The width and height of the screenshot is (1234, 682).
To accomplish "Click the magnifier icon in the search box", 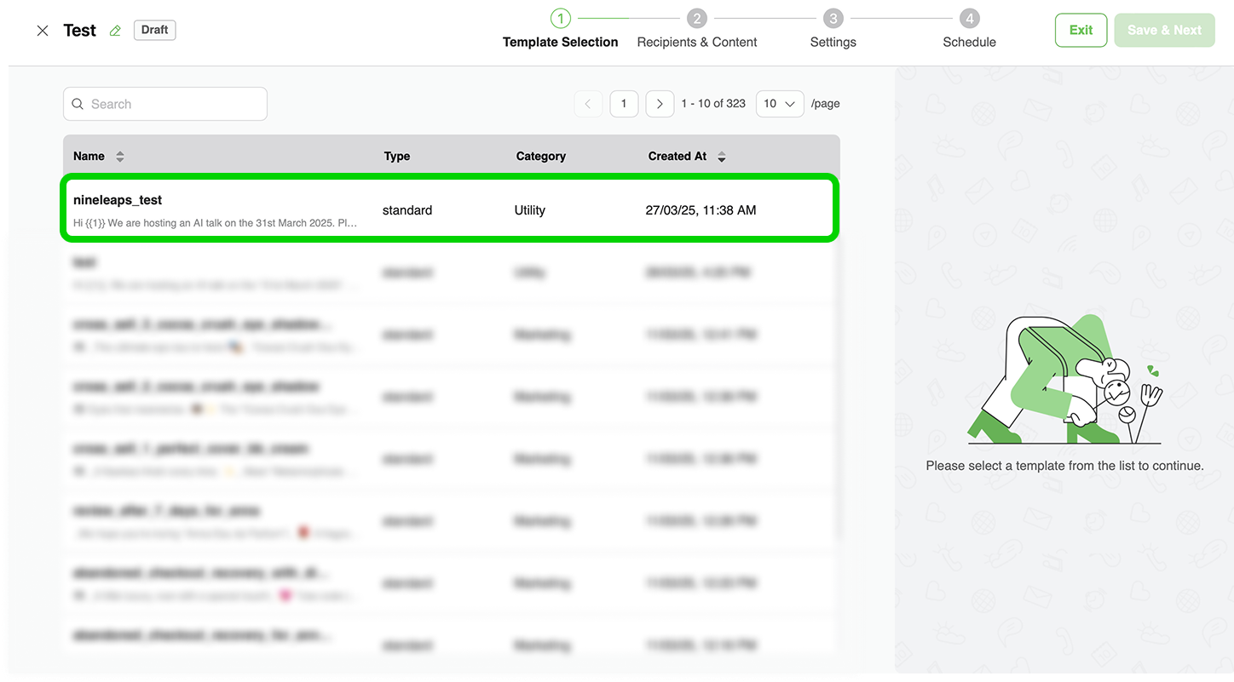I will pyautogui.click(x=78, y=104).
